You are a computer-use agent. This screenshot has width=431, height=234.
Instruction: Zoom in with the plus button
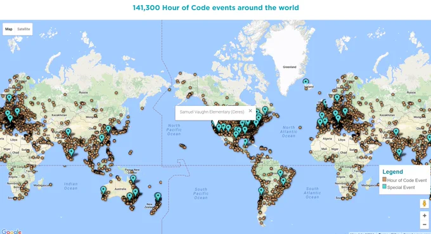(x=425, y=216)
